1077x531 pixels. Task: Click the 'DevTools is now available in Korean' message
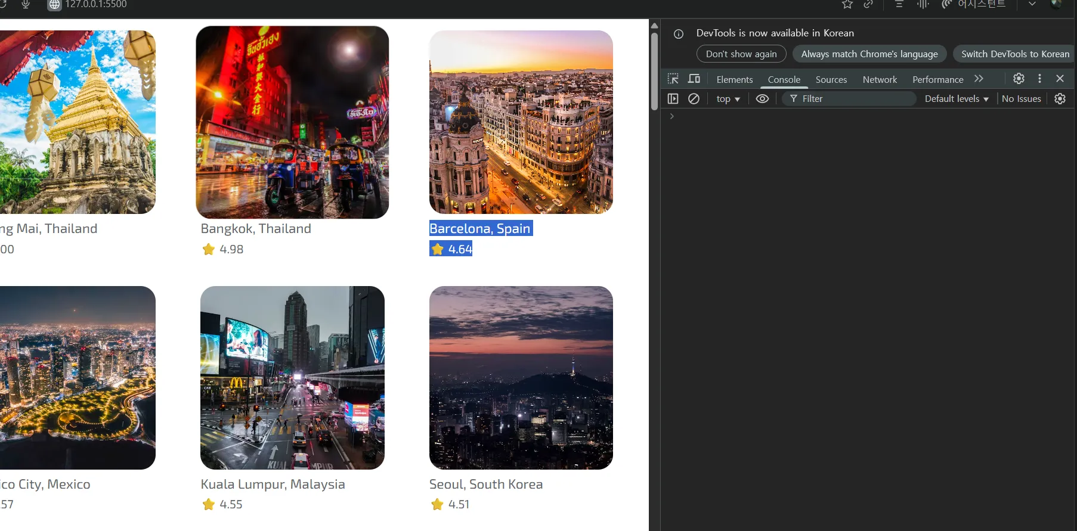[775, 33]
